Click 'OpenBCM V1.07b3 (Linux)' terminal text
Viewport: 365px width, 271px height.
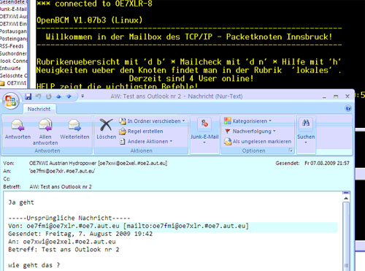click(x=90, y=20)
